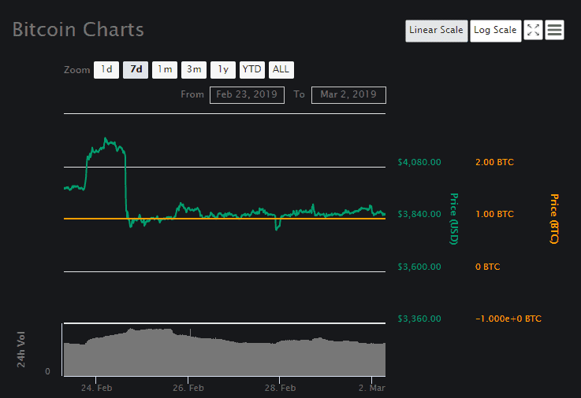Switch chart to Linear Scale

tap(437, 31)
